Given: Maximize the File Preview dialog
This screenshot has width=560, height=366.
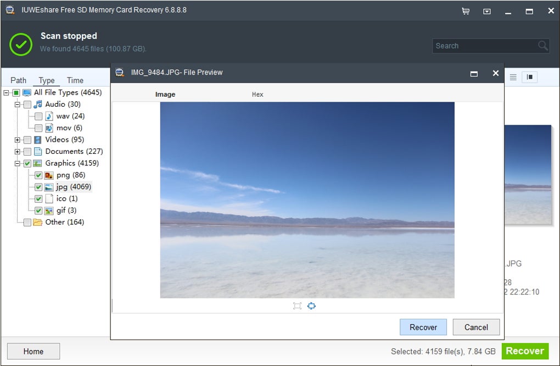Looking at the screenshot, I should coord(474,74).
